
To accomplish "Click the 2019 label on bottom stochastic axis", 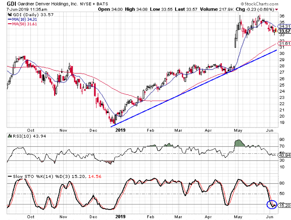I will [x=120, y=217].
